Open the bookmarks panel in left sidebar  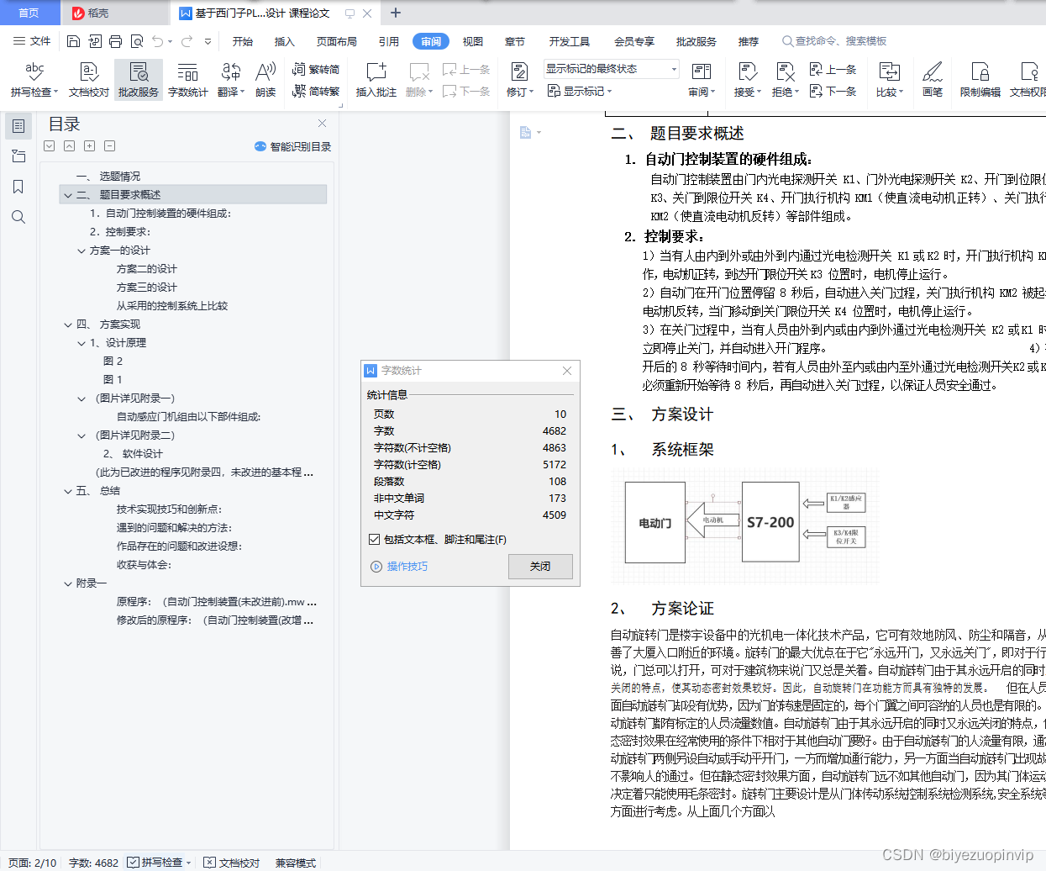18,187
